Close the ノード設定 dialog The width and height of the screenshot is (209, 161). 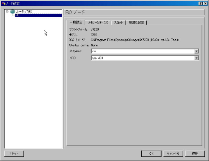tap(205, 3)
